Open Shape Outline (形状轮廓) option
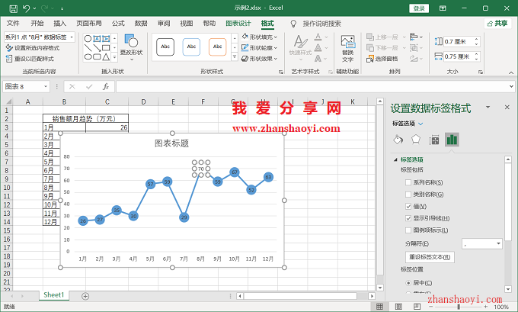 259,48
